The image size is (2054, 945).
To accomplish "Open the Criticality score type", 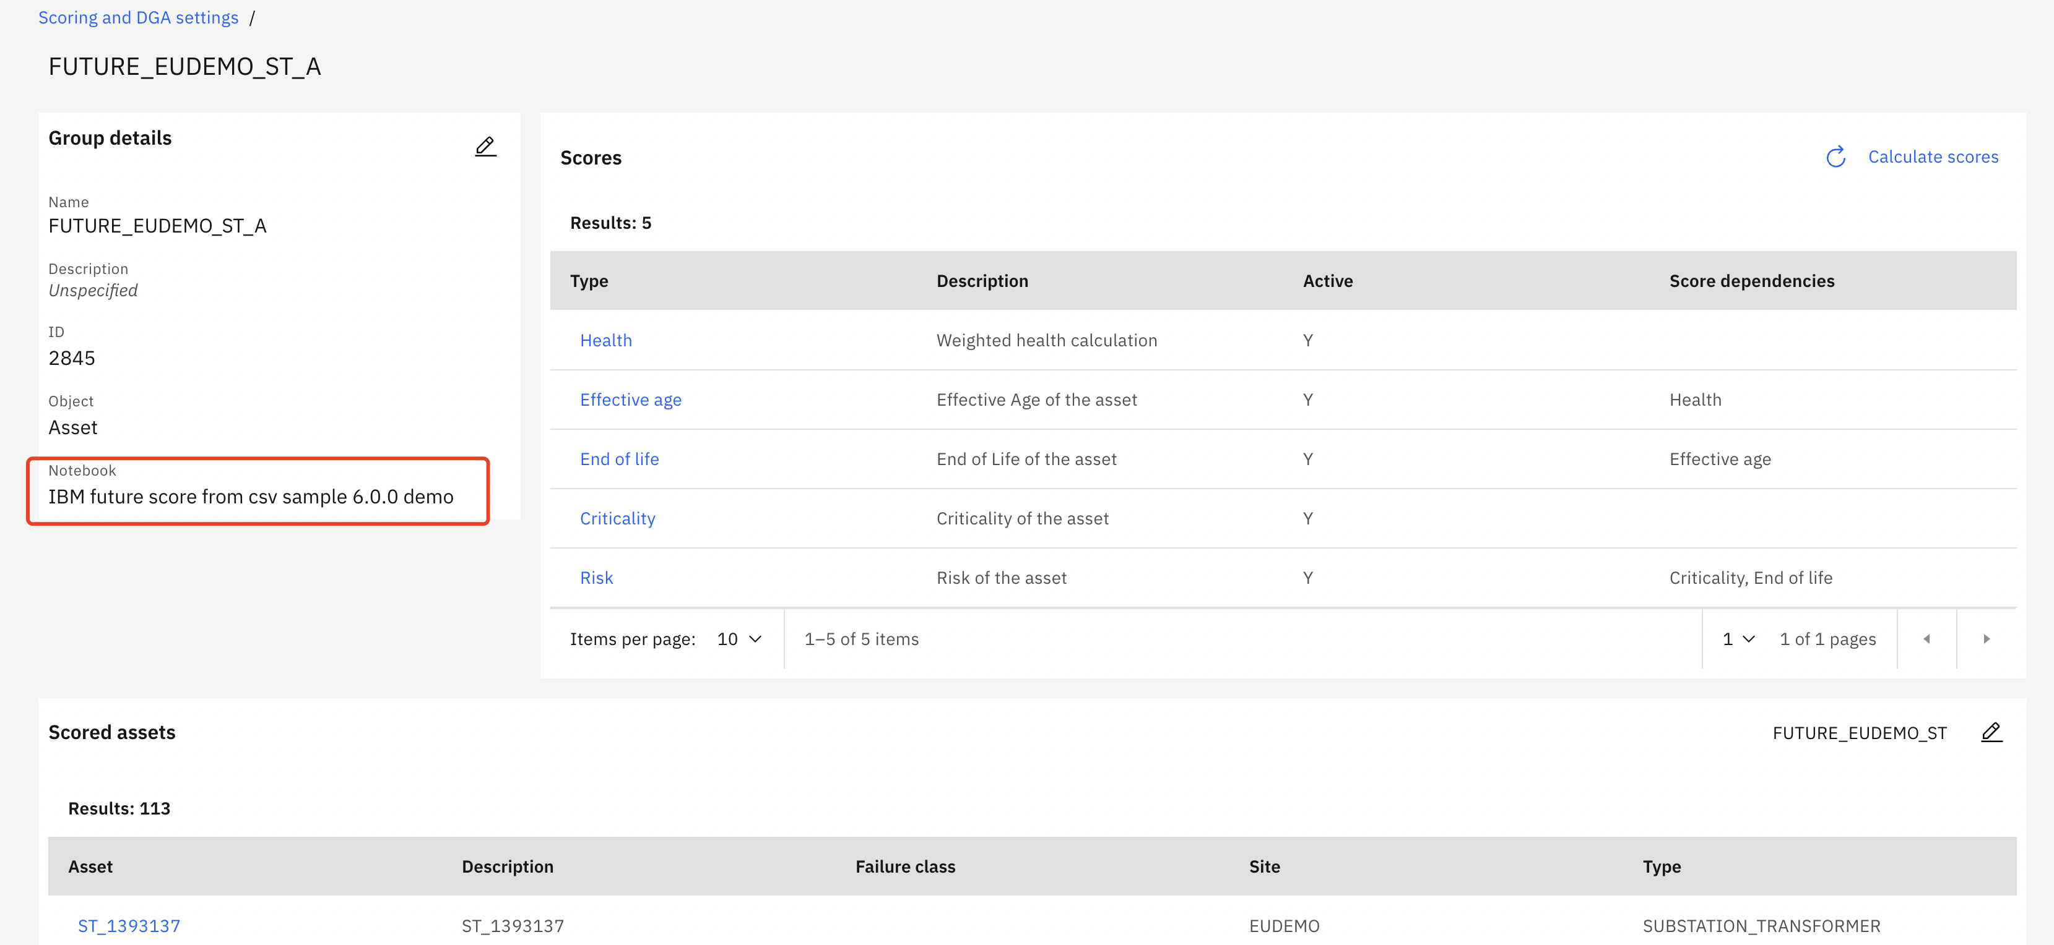I will point(617,519).
